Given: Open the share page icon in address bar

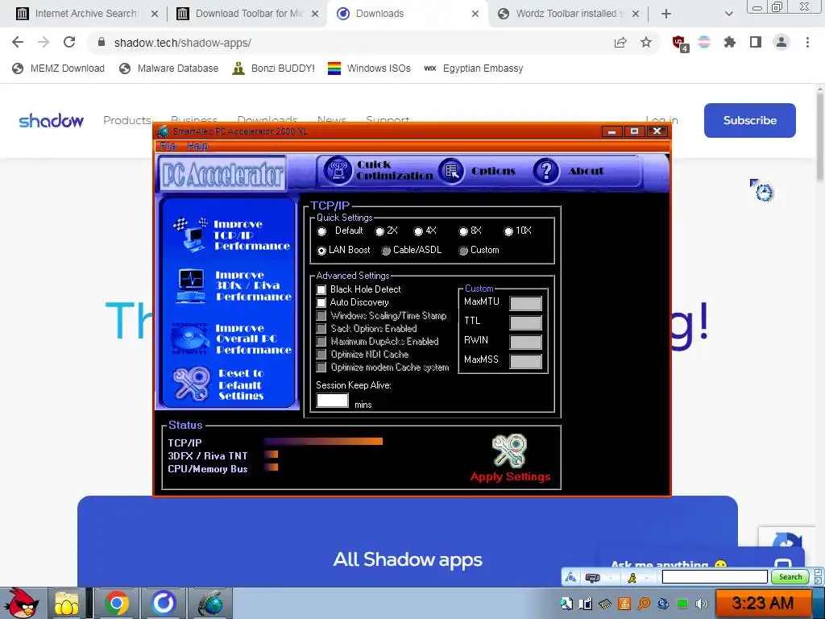Looking at the screenshot, I should click(620, 42).
